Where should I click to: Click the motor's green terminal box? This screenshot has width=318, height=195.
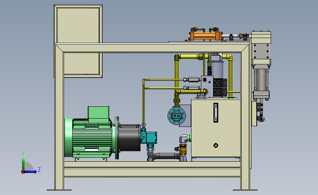(x=99, y=115)
